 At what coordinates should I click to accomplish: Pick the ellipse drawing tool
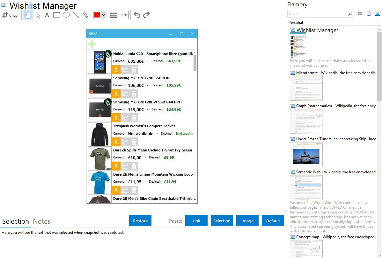pyautogui.click(x=66, y=15)
